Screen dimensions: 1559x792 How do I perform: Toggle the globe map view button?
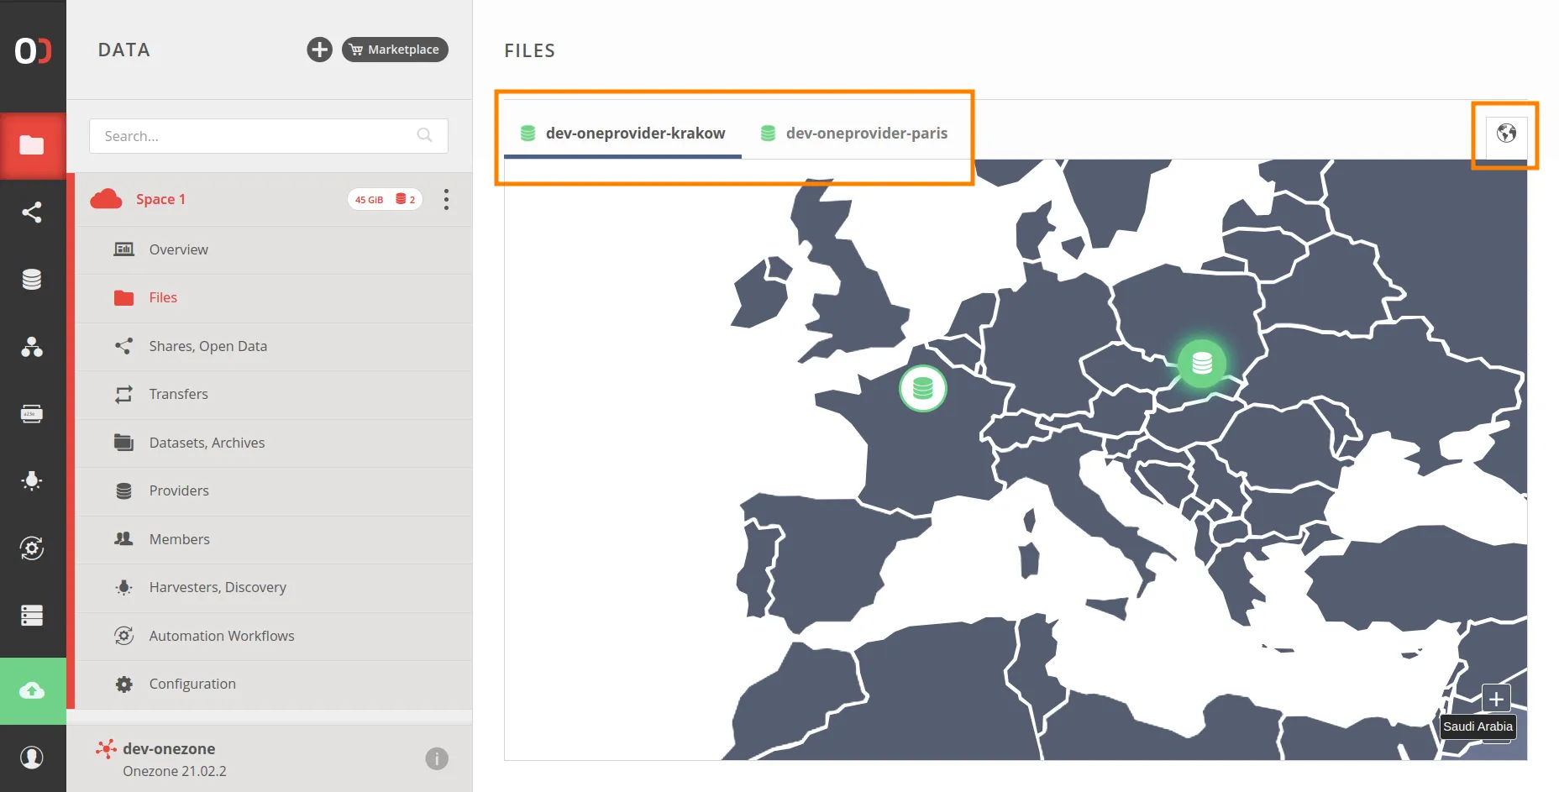1506,134
